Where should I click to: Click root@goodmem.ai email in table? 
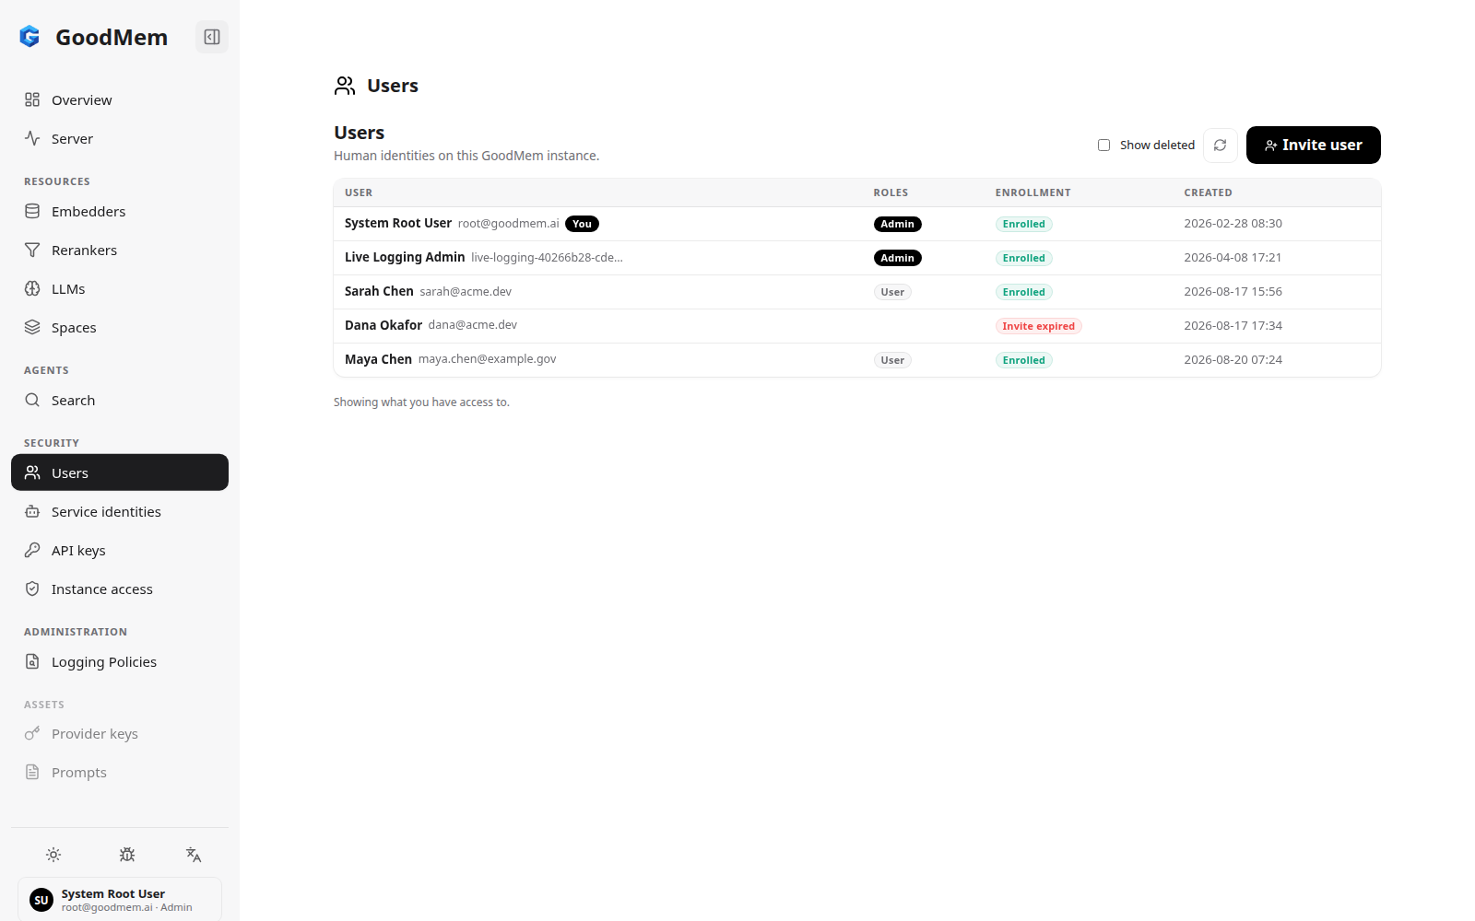[508, 224]
